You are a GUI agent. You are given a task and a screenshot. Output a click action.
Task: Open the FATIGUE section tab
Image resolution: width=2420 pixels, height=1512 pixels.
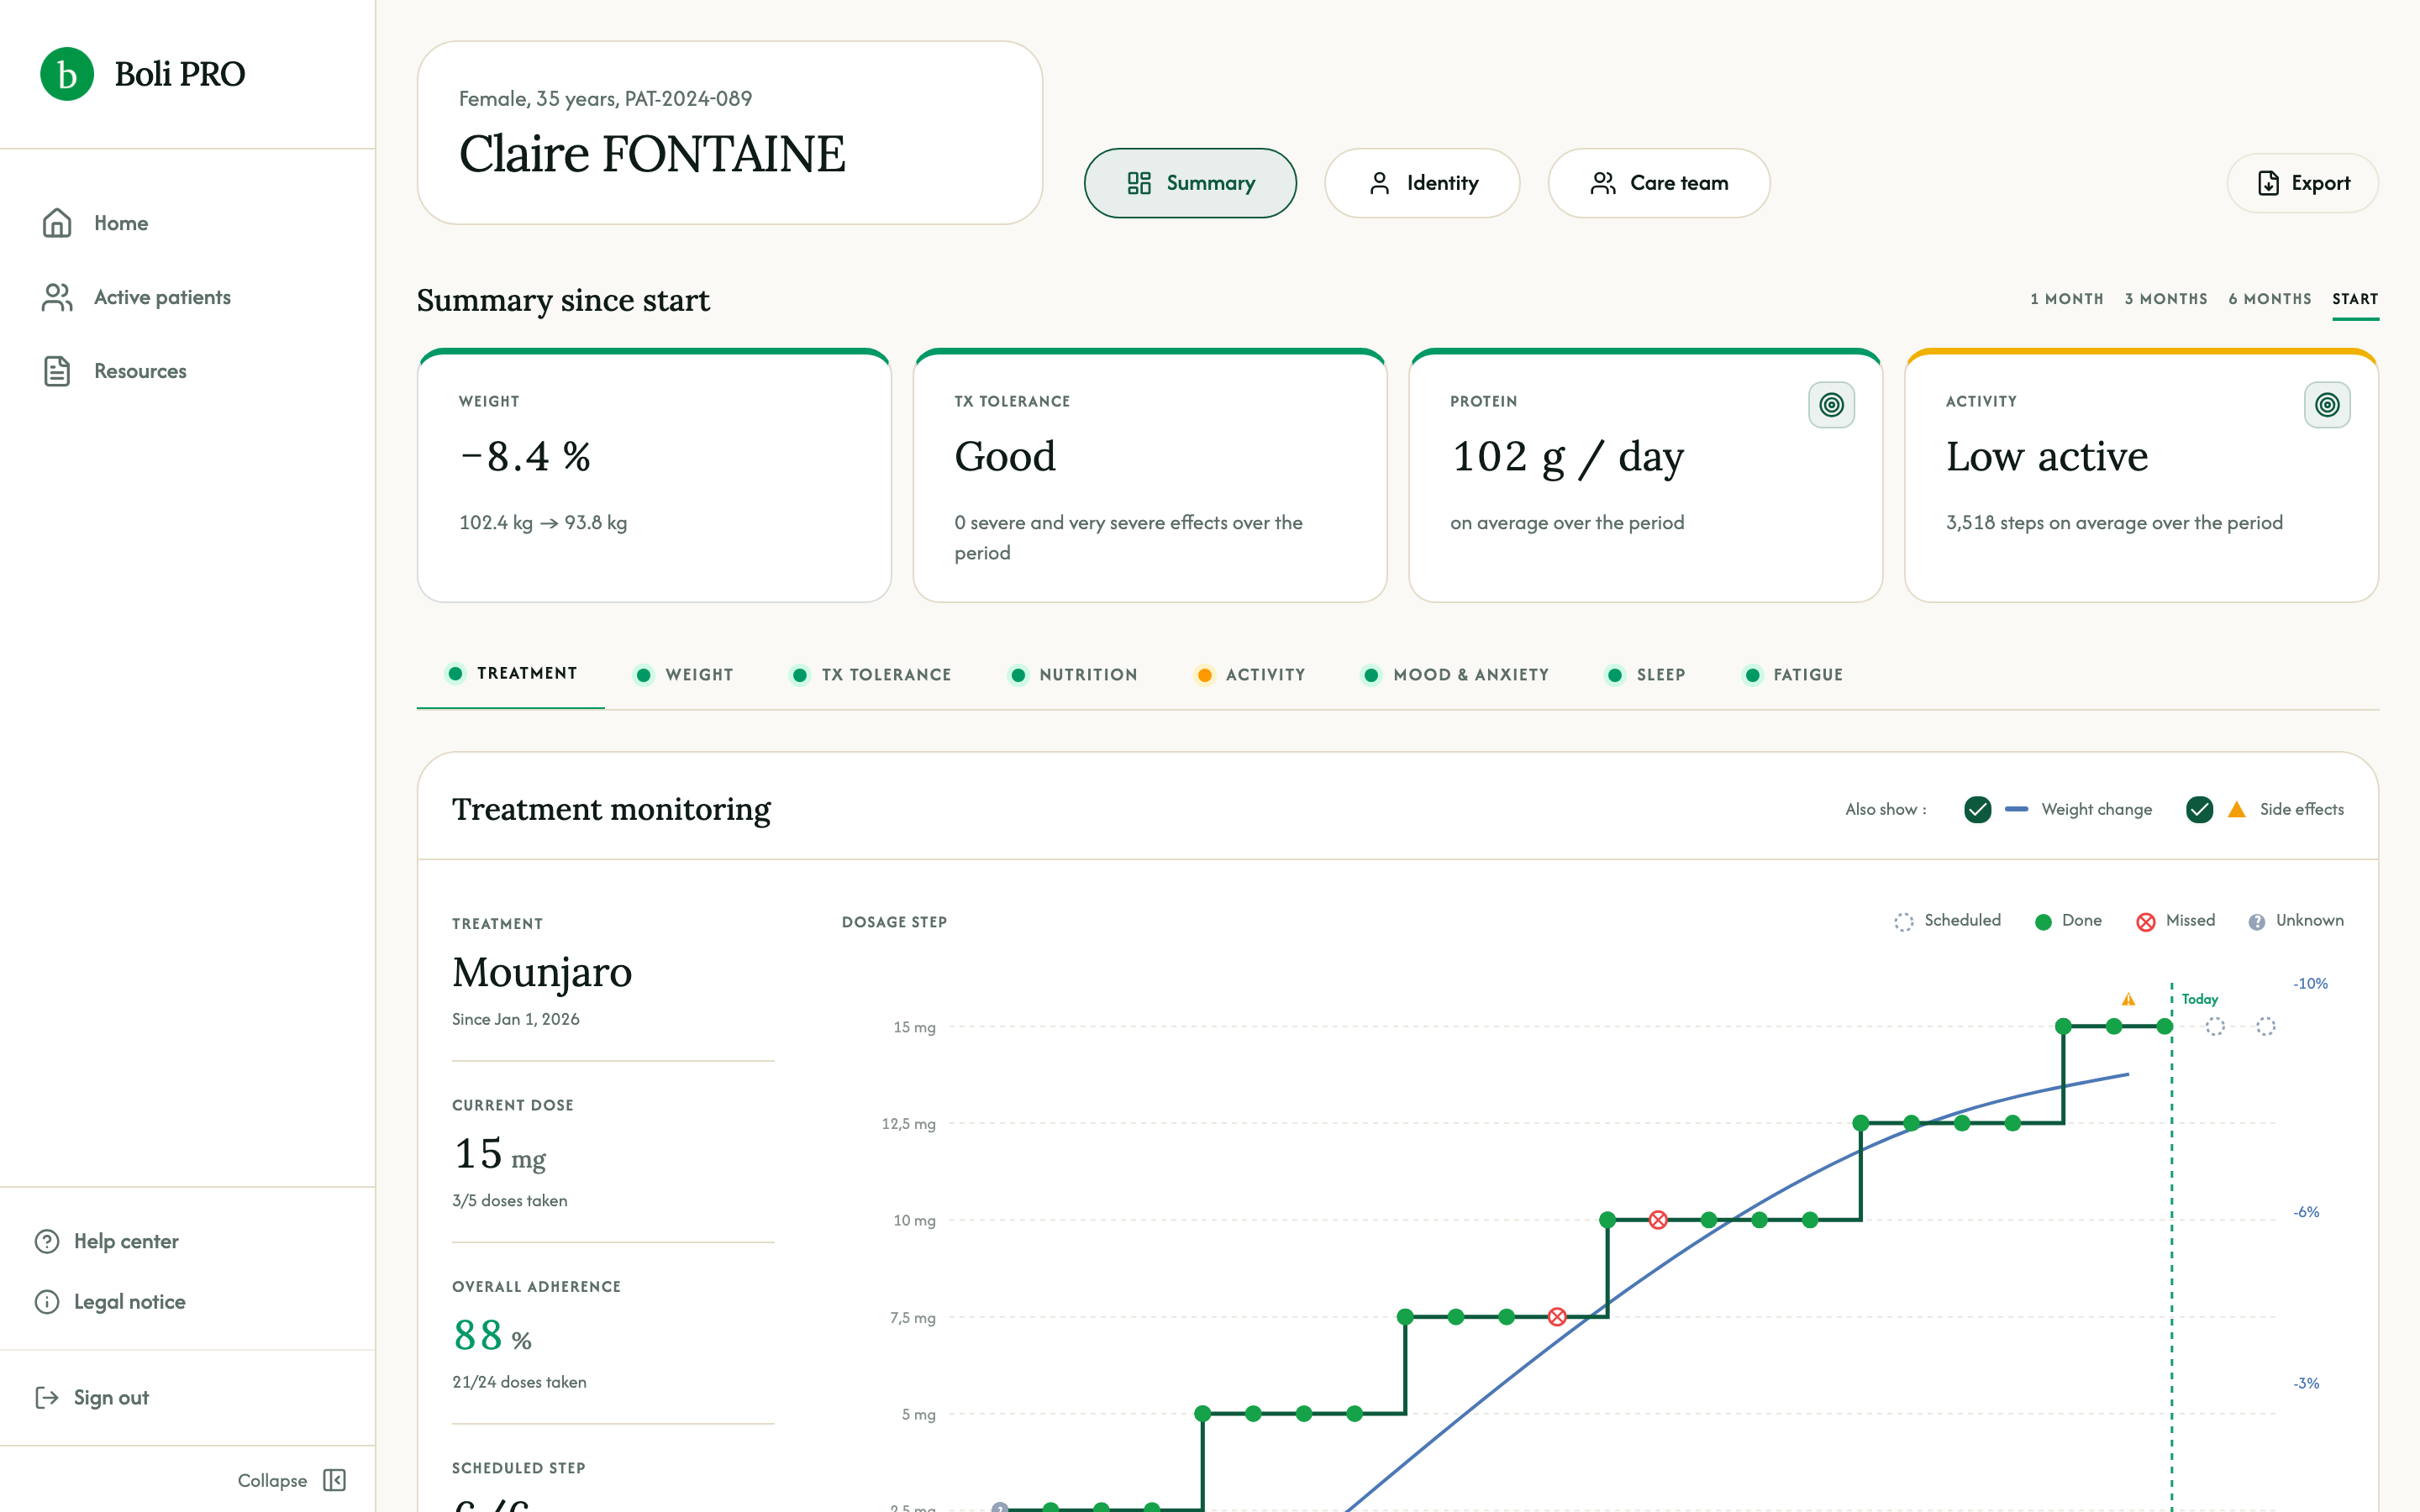pos(1792,675)
